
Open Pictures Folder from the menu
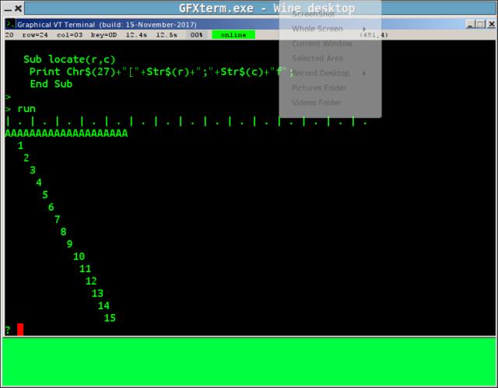(x=319, y=88)
